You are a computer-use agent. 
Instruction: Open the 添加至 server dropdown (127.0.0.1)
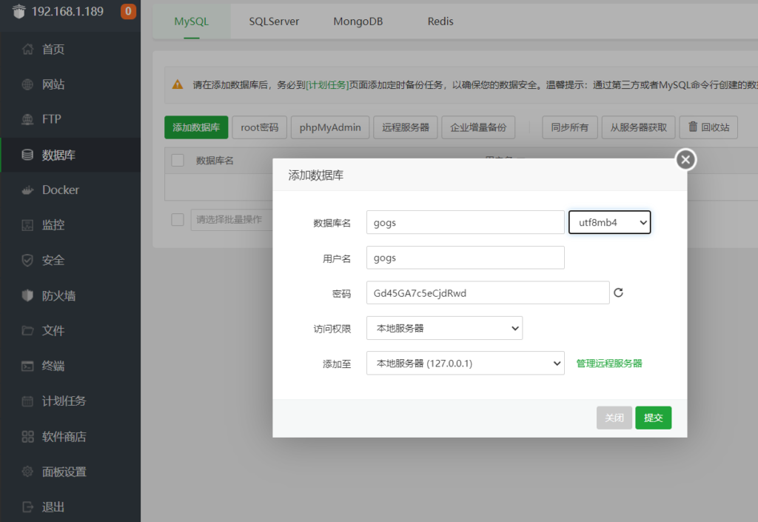[465, 363]
